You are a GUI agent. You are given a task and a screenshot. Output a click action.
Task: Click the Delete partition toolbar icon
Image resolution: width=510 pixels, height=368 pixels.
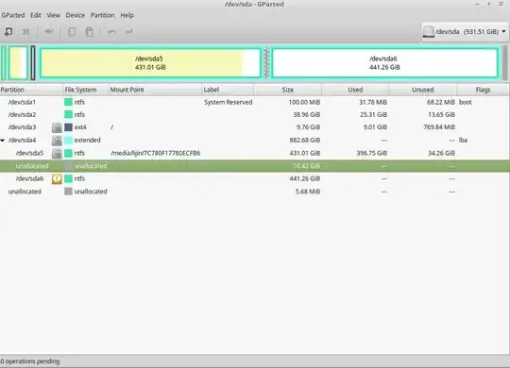(25, 31)
